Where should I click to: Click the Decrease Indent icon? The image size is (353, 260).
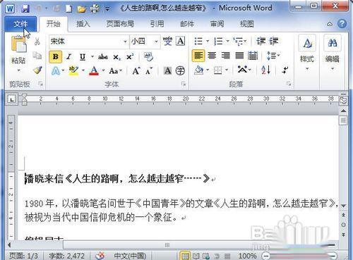click(261, 42)
